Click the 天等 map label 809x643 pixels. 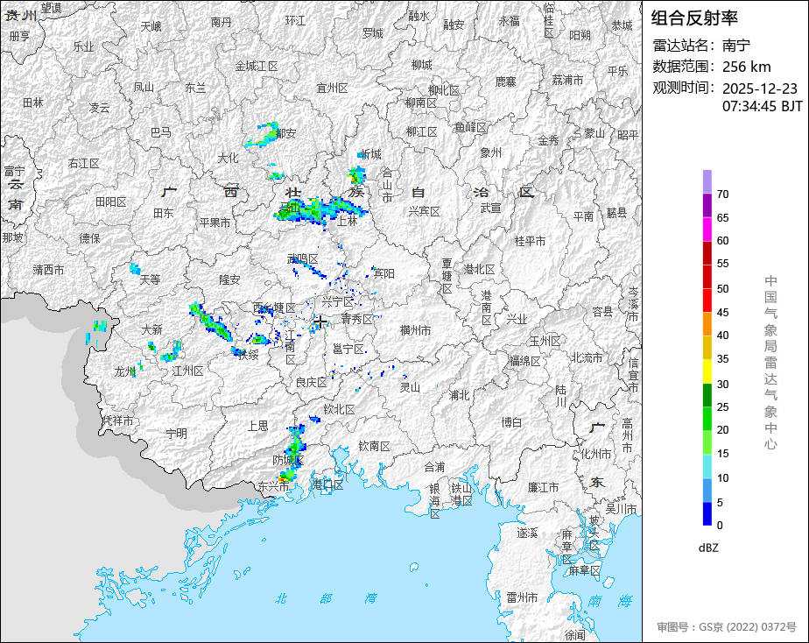pyautogui.click(x=150, y=279)
